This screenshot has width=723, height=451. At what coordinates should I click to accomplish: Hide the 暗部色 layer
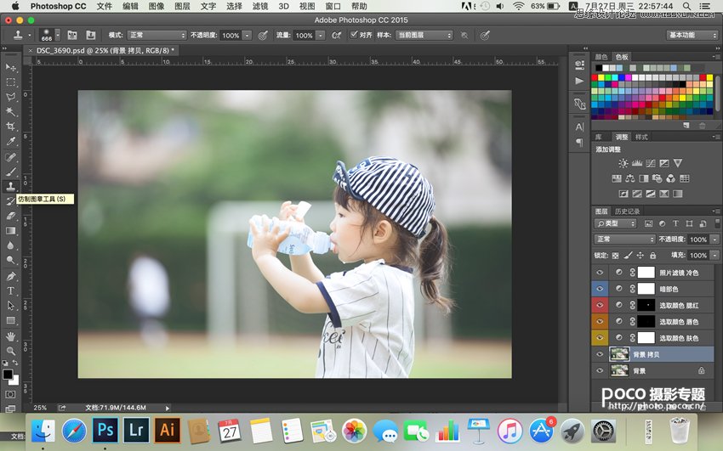(x=600, y=289)
